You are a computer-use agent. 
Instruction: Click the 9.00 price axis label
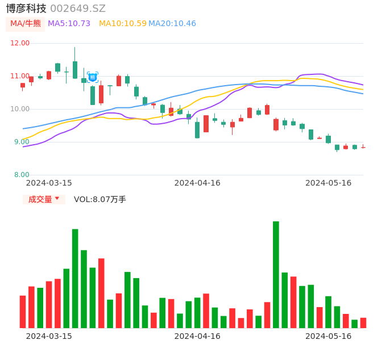click(22, 142)
